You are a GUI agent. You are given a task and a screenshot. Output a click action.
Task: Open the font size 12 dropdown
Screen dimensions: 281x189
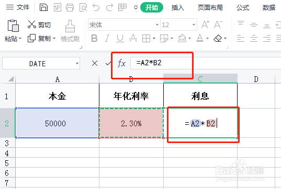coord(194,25)
